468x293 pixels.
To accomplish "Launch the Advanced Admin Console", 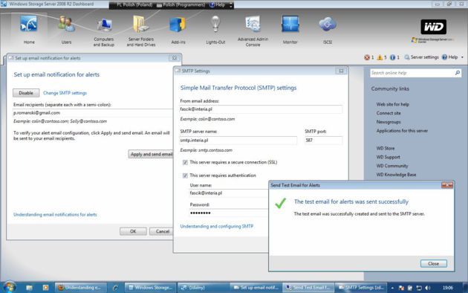I will click(x=253, y=31).
